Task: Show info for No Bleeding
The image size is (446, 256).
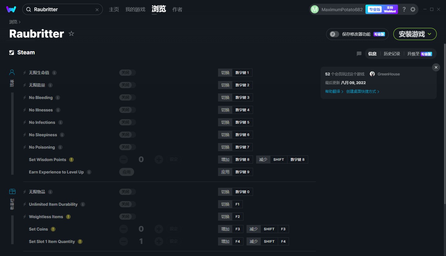Action: pos(58,97)
